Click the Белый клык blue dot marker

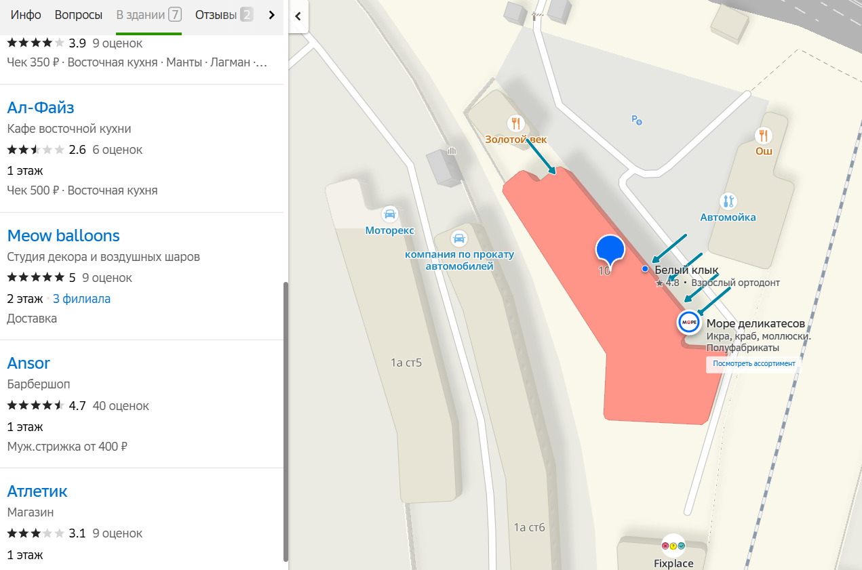click(645, 269)
